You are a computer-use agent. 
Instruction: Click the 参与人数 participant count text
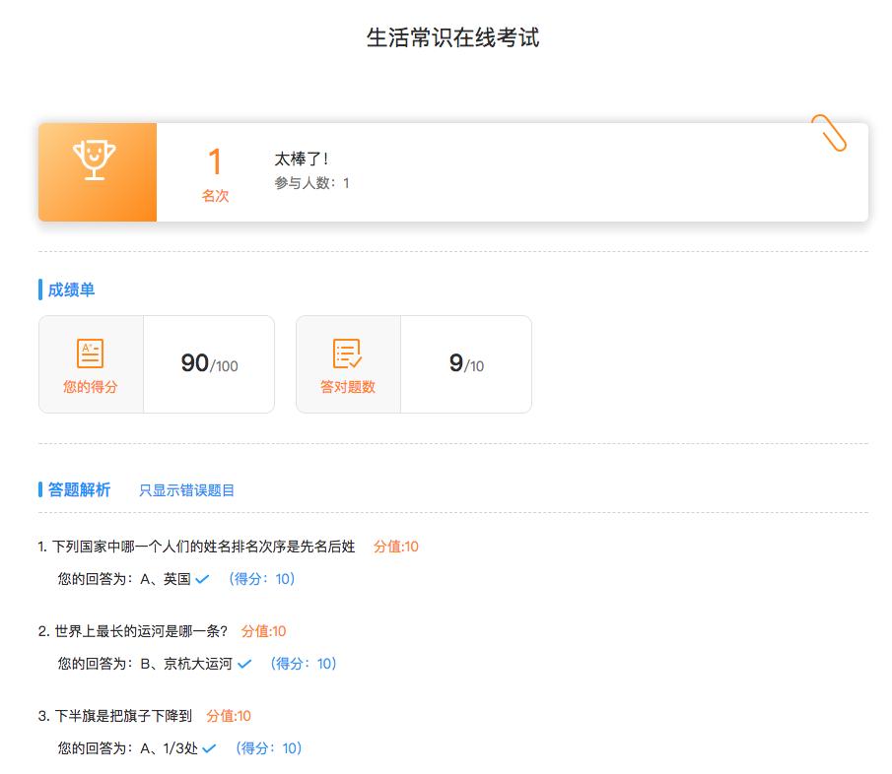[311, 183]
